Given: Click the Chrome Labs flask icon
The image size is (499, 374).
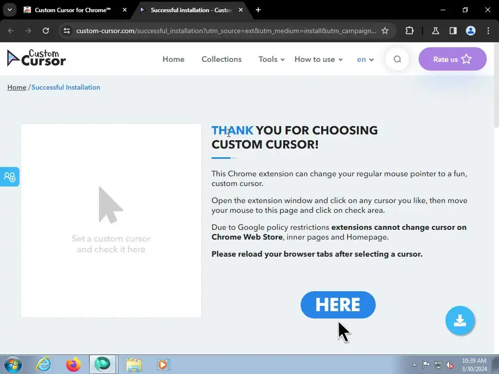Looking at the screenshot, I should [x=435, y=31].
